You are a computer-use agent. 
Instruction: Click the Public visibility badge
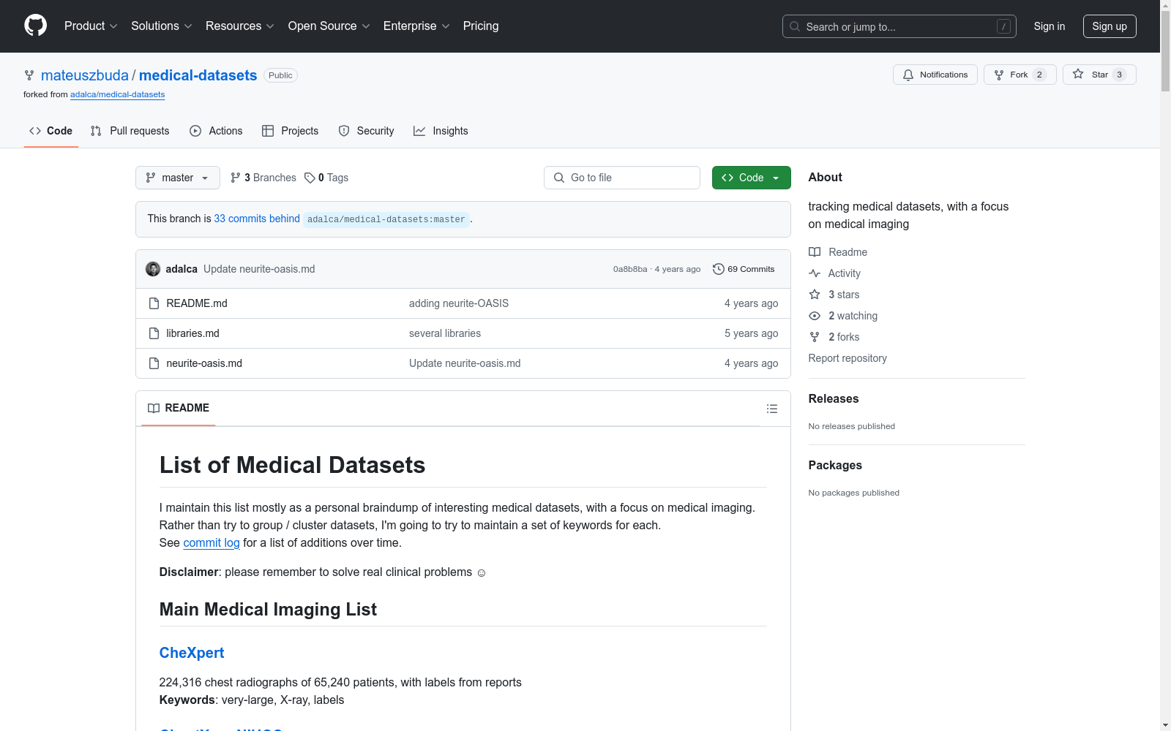coord(280,75)
